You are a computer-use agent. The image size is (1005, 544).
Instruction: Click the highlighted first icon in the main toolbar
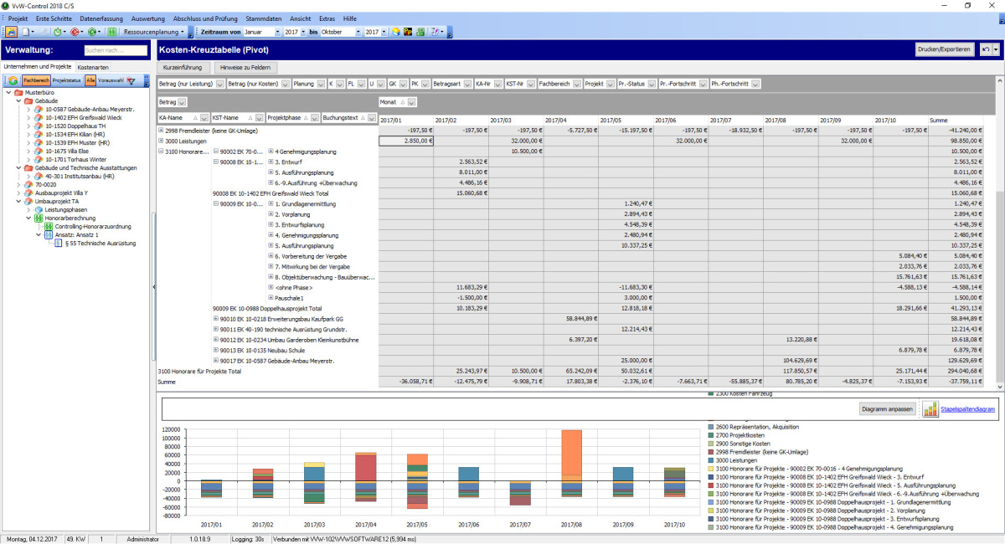12,32
